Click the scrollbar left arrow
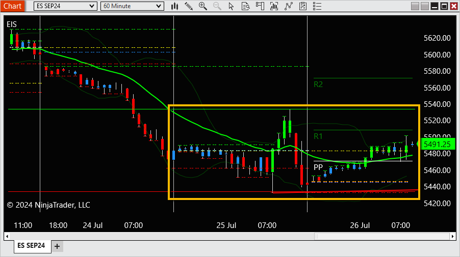Image resolution: width=460 pixels, height=257 pixels. (x=7, y=236)
